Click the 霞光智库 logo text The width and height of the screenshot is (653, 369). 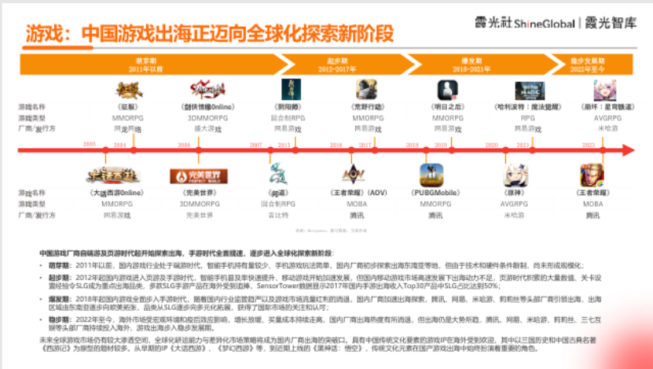(x=611, y=23)
